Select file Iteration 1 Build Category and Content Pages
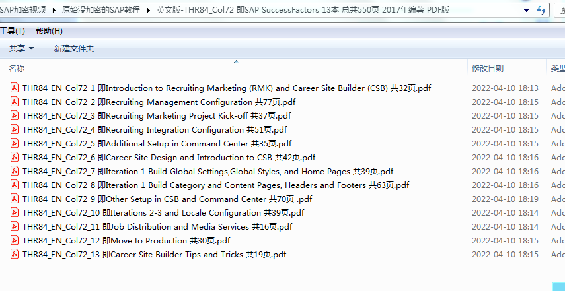565x291 pixels. click(x=216, y=185)
